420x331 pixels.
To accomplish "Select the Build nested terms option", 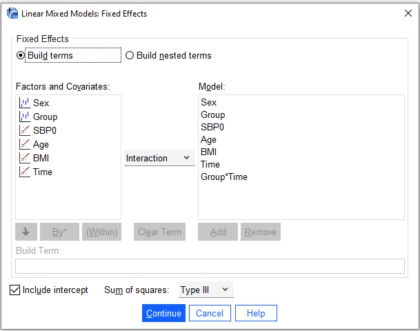I will 130,55.
